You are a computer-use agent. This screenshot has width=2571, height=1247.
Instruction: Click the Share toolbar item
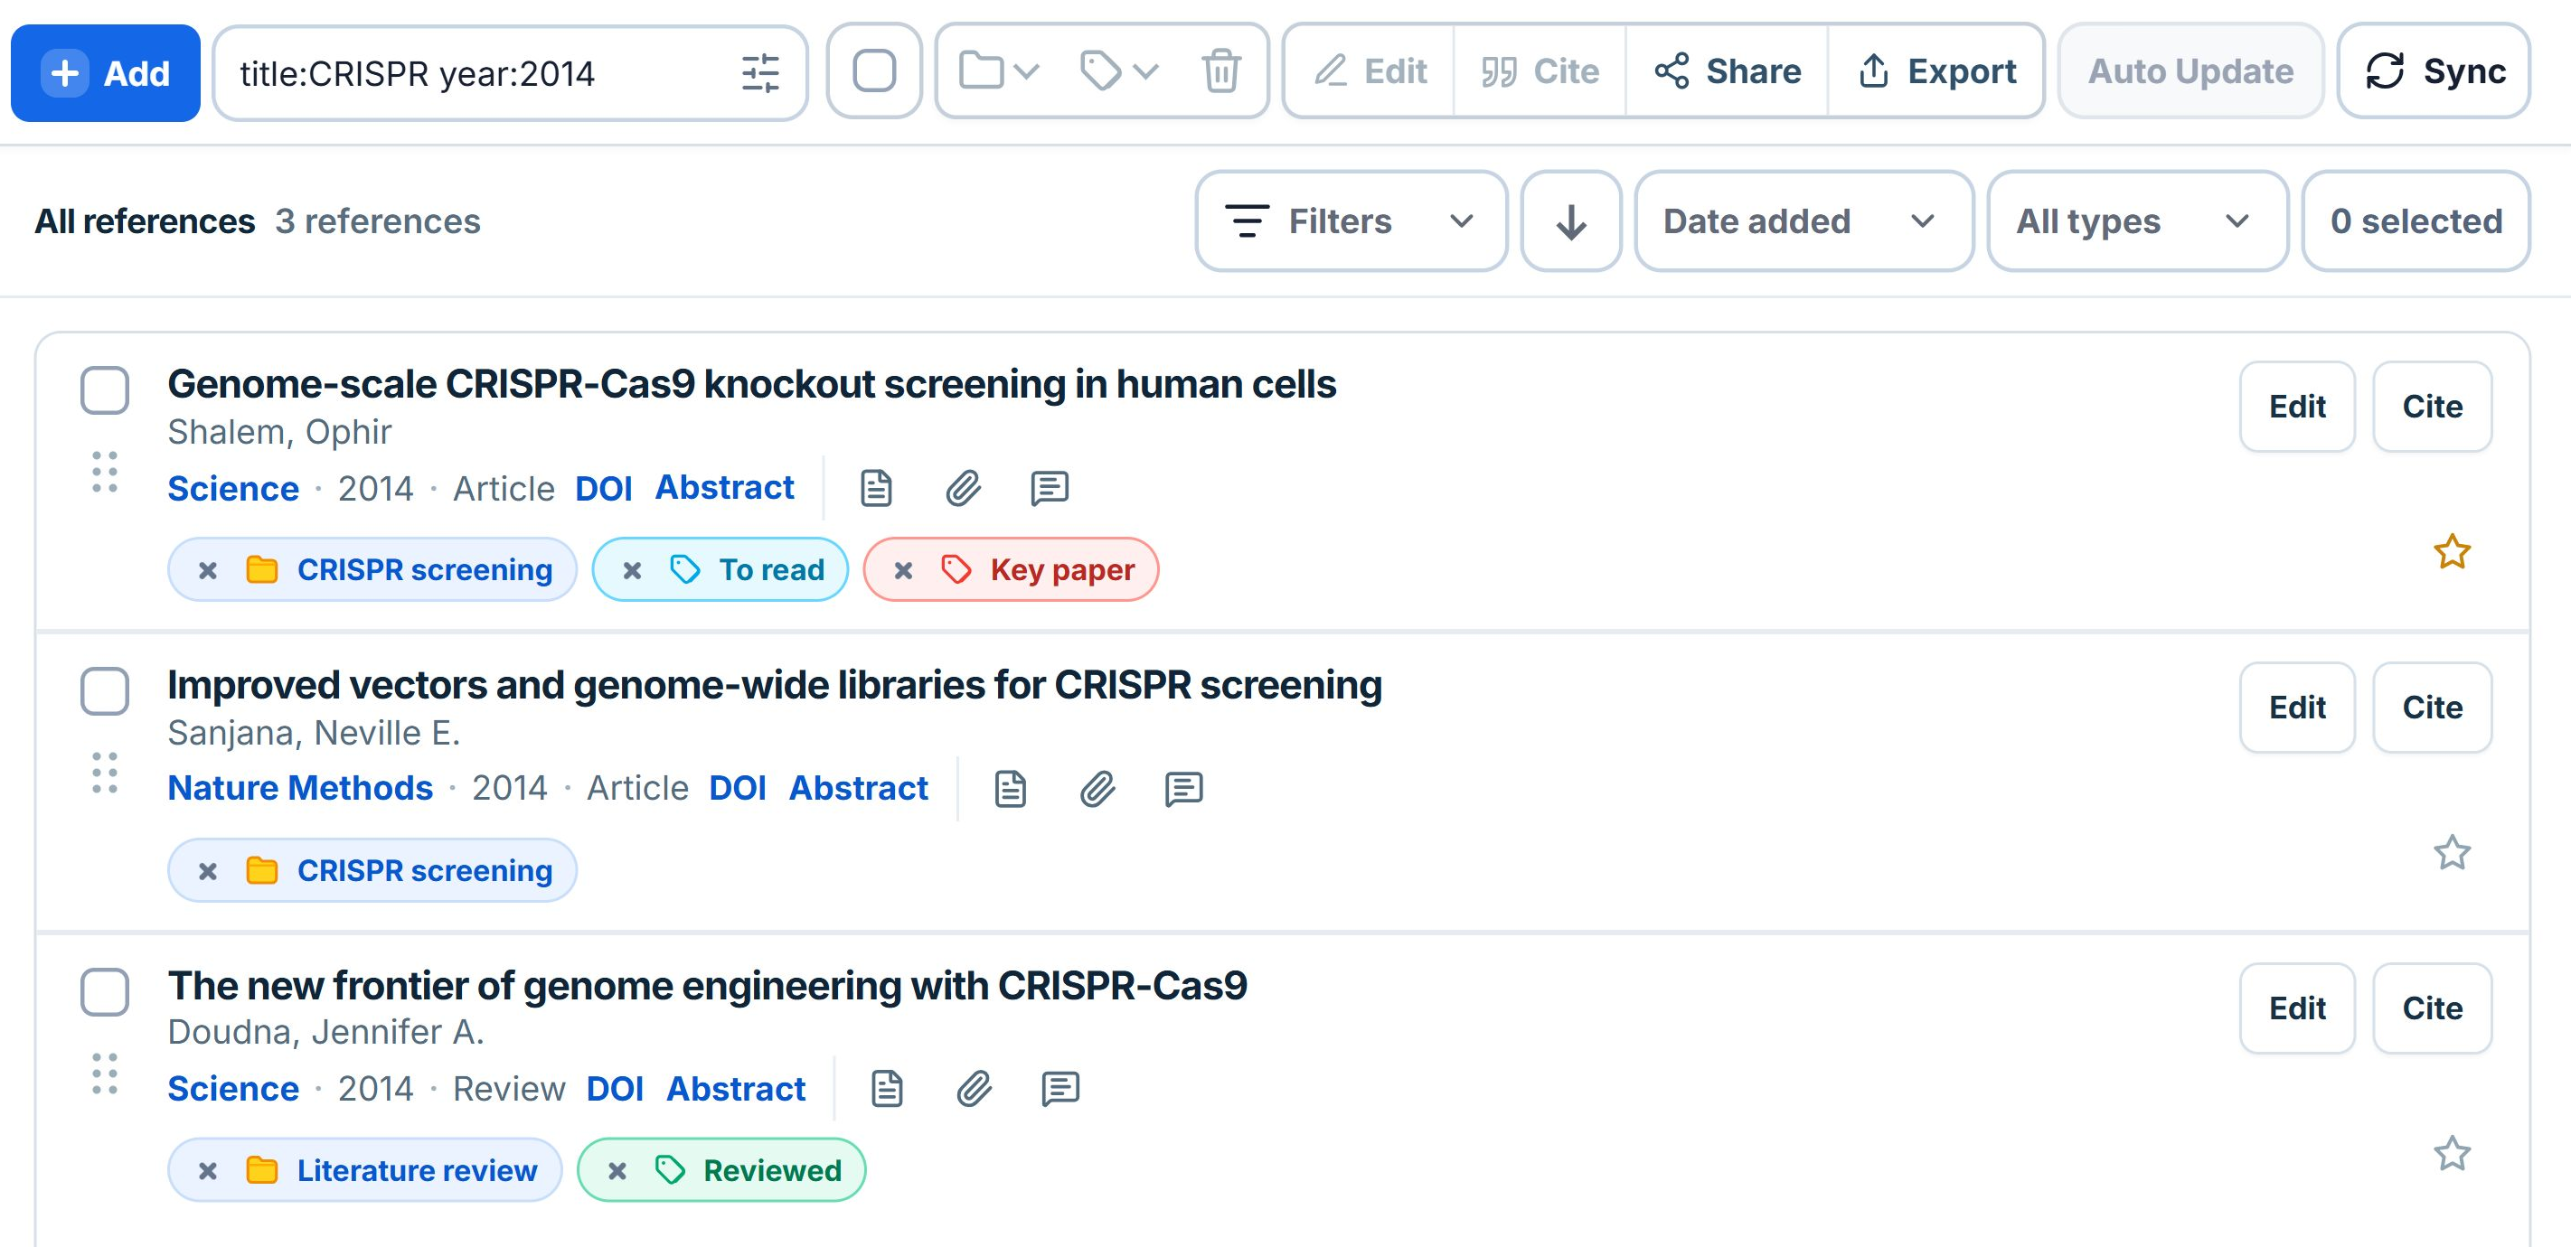click(1728, 71)
